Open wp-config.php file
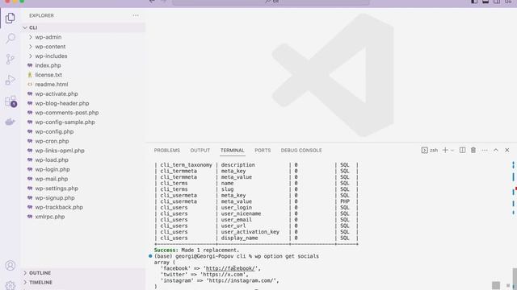Image resolution: width=517 pixels, height=290 pixels. (54, 131)
